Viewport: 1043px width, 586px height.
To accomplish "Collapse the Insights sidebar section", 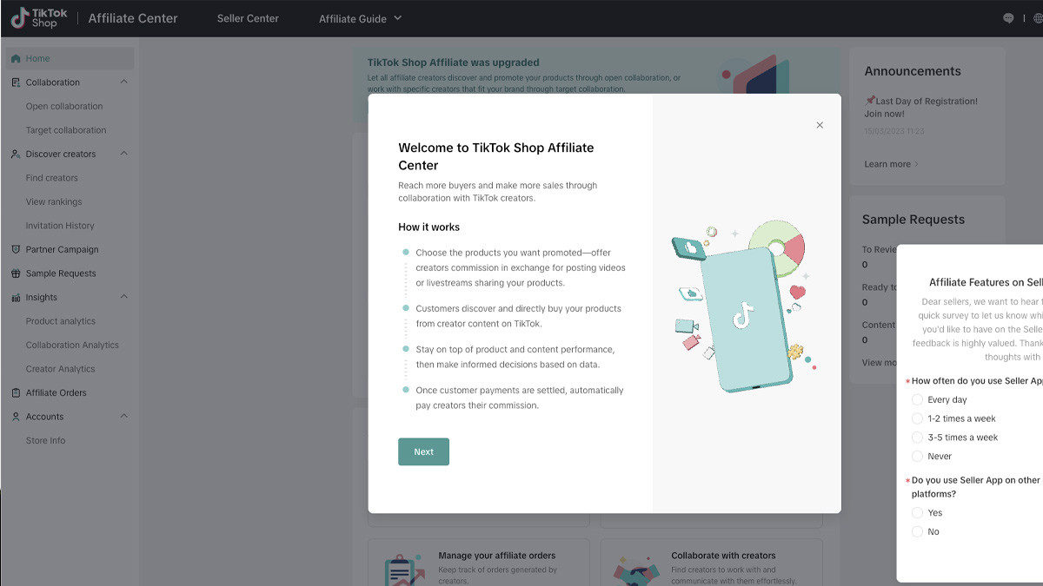I will [123, 297].
